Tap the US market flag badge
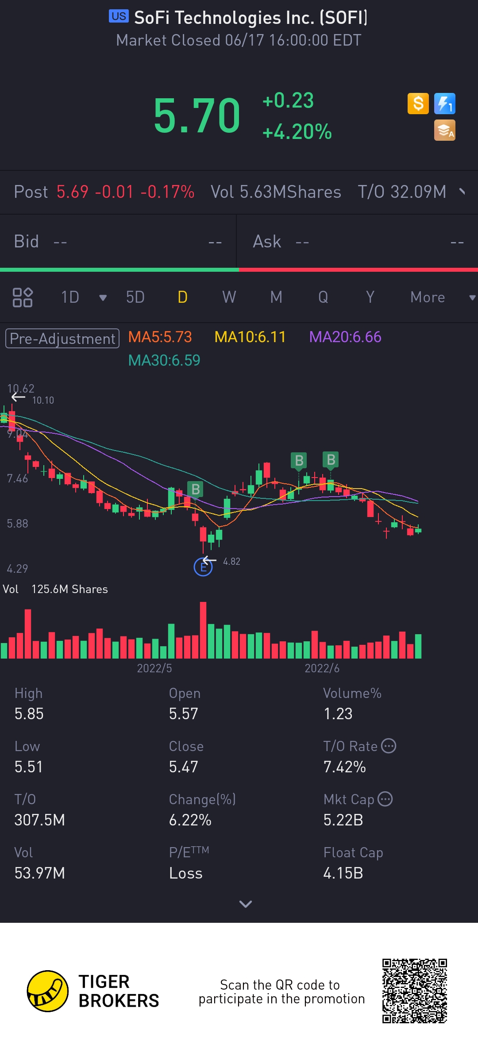This screenshot has width=478, height=1060. click(x=119, y=16)
